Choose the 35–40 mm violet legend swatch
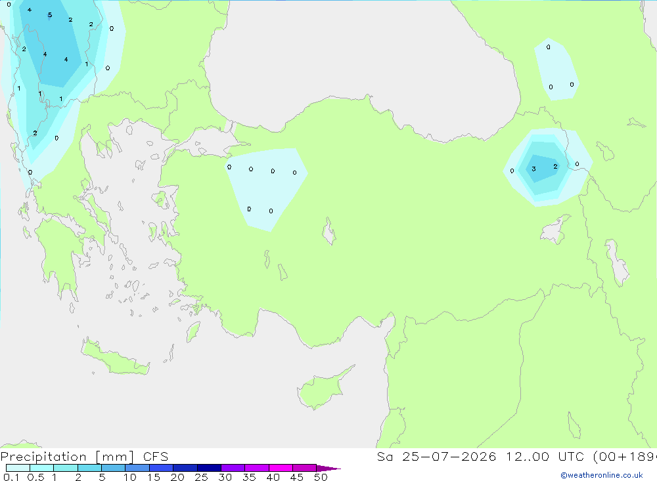Image resolution: width=657 pixels, height=481 pixels. tap(256, 468)
